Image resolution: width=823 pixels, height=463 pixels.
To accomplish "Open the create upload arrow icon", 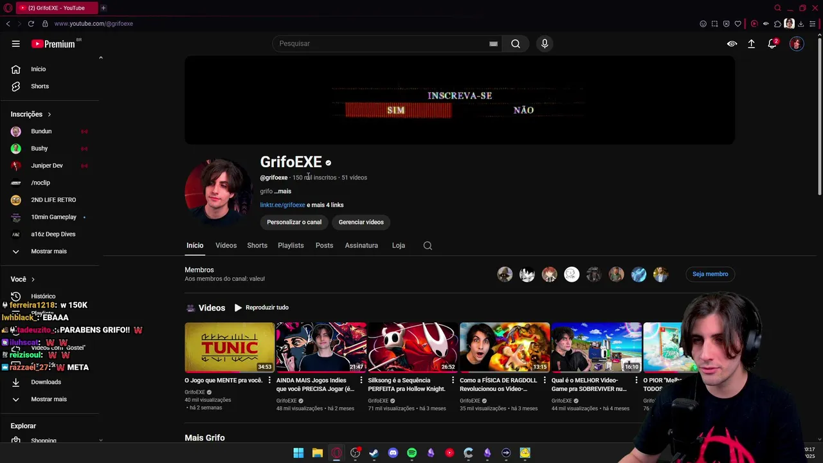I will point(751,44).
